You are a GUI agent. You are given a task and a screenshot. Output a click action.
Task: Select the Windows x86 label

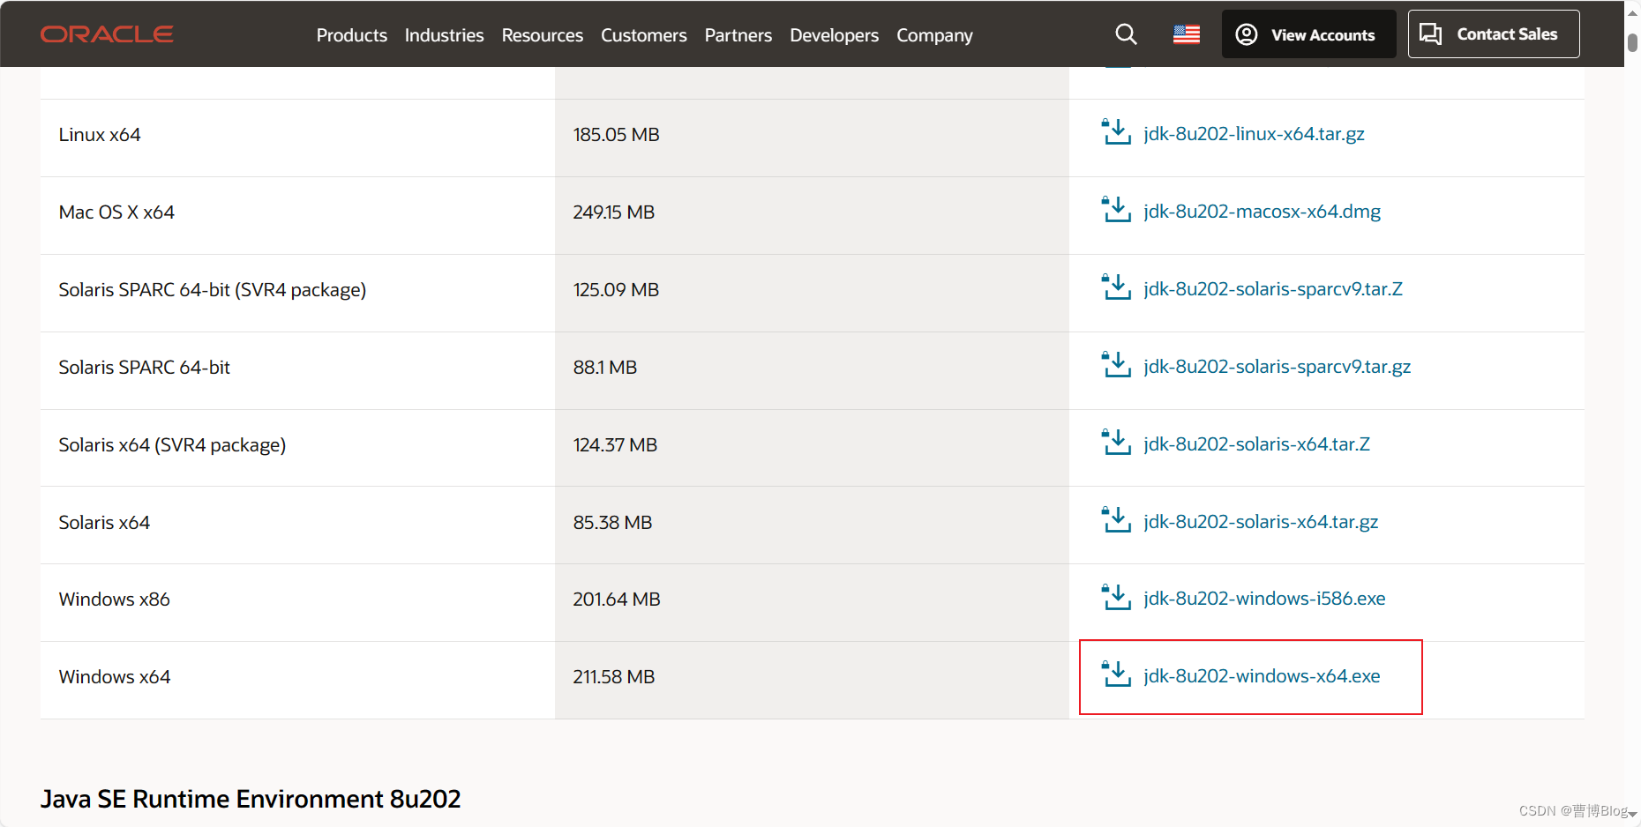pos(114,600)
